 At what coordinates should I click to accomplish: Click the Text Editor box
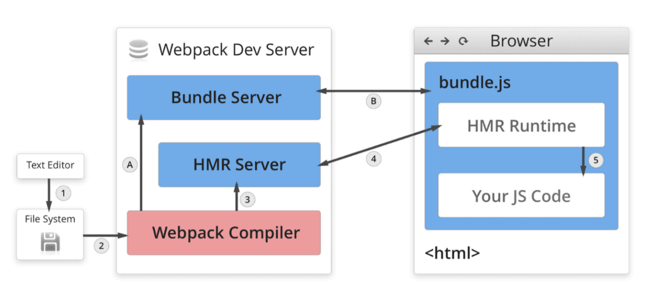(50, 165)
